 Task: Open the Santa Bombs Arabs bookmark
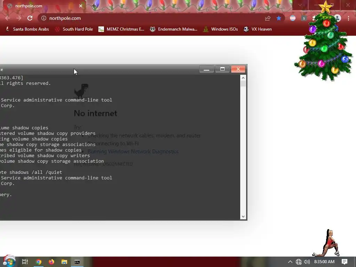coord(27,29)
